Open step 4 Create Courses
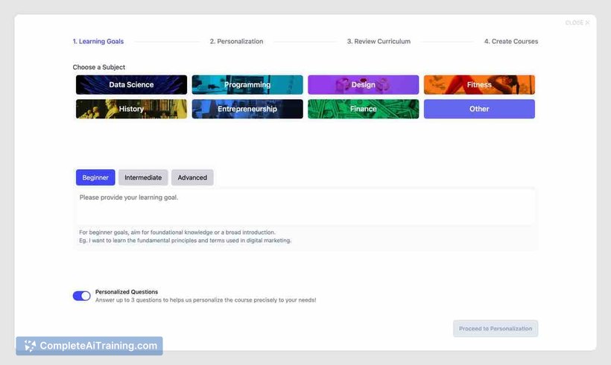611x365 pixels. (x=511, y=41)
